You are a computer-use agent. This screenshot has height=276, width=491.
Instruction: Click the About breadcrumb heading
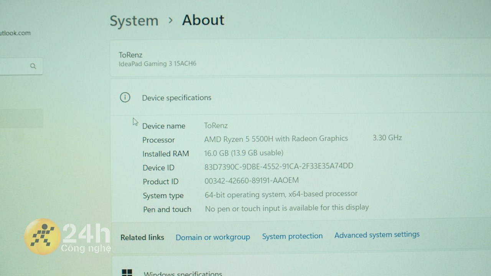[x=203, y=20]
